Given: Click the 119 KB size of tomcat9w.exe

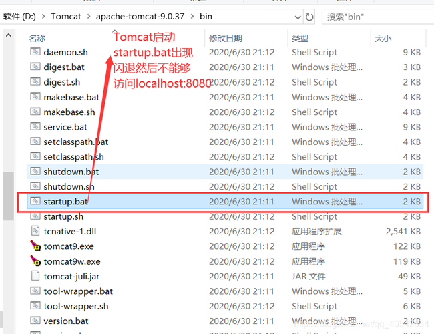Looking at the screenshot, I should (407, 261).
